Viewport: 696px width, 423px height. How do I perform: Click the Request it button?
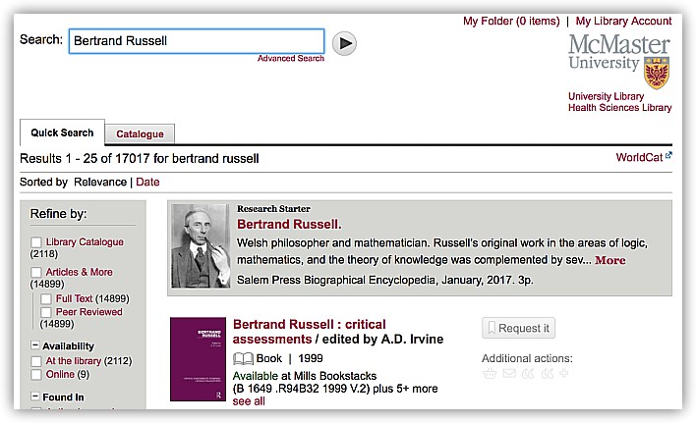(518, 328)
